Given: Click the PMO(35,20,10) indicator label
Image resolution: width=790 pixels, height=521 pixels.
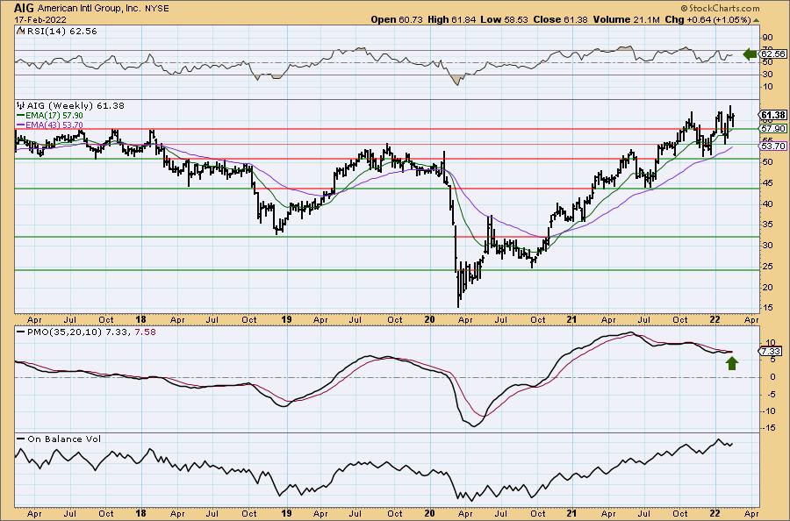Looking at the screenshot, I should click(66, 332).
